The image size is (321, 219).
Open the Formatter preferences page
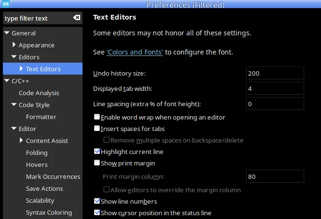point(41,117)
